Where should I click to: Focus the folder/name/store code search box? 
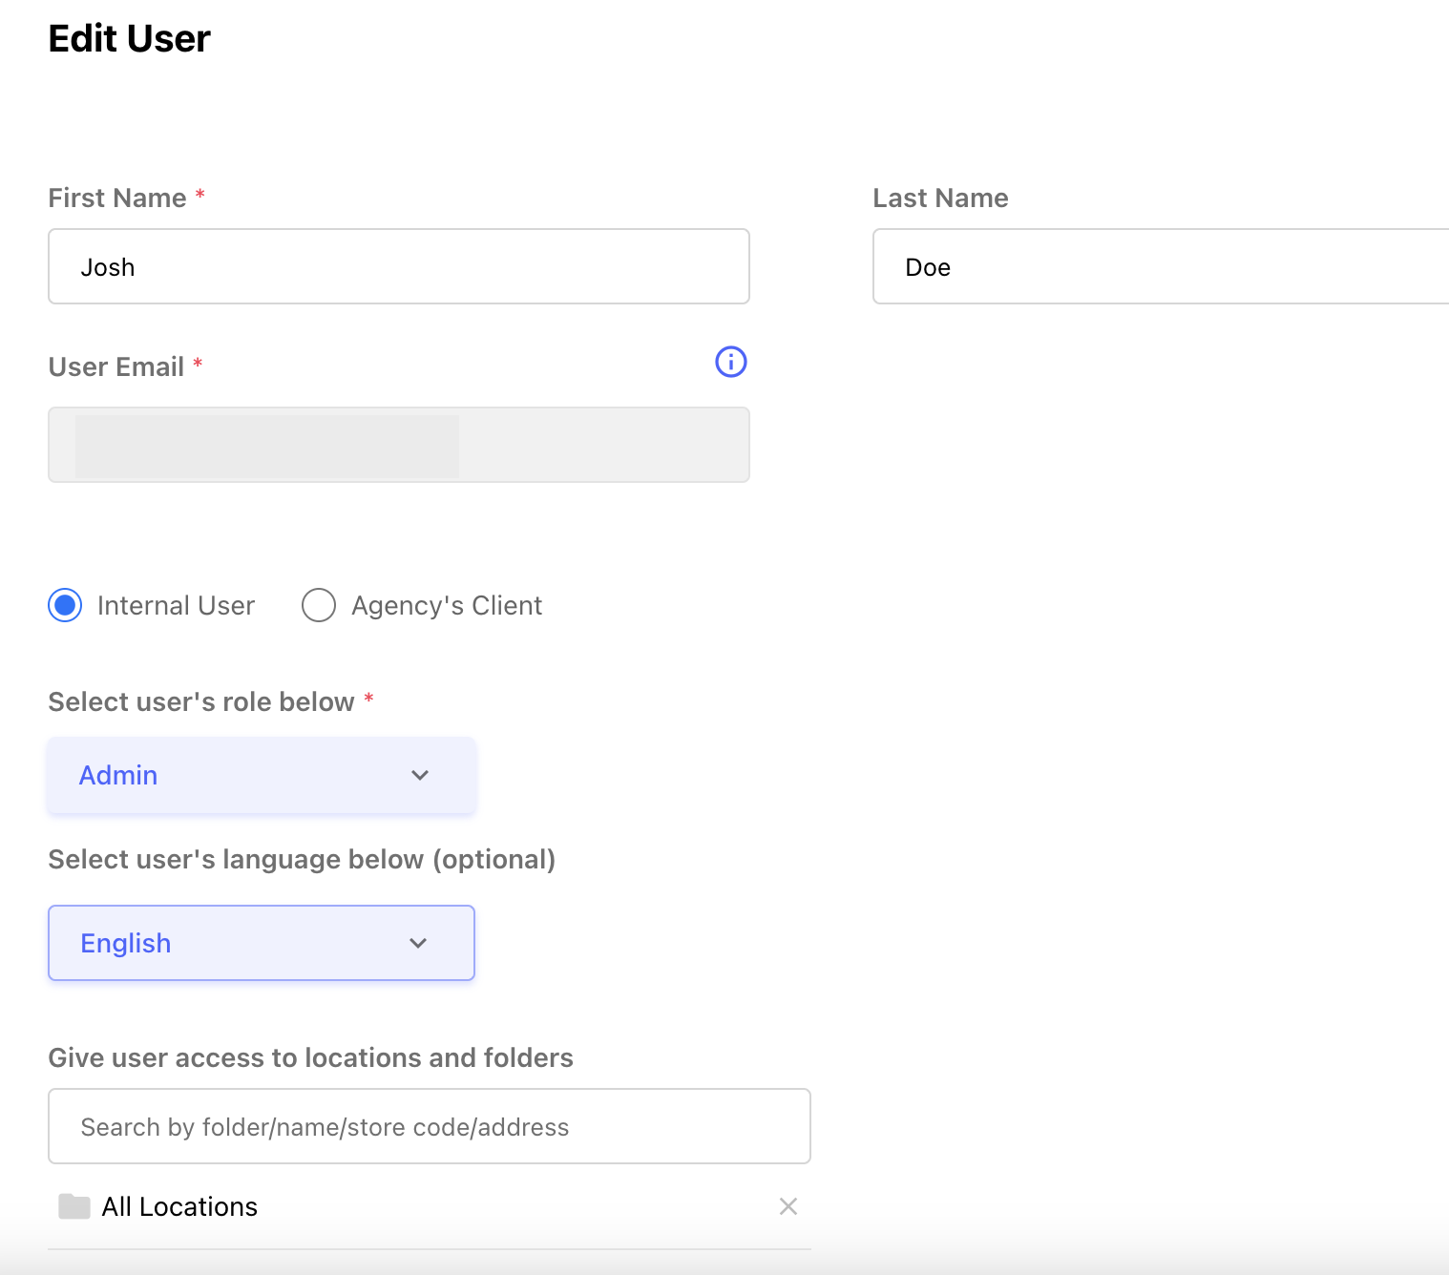tap(430, 1126)
